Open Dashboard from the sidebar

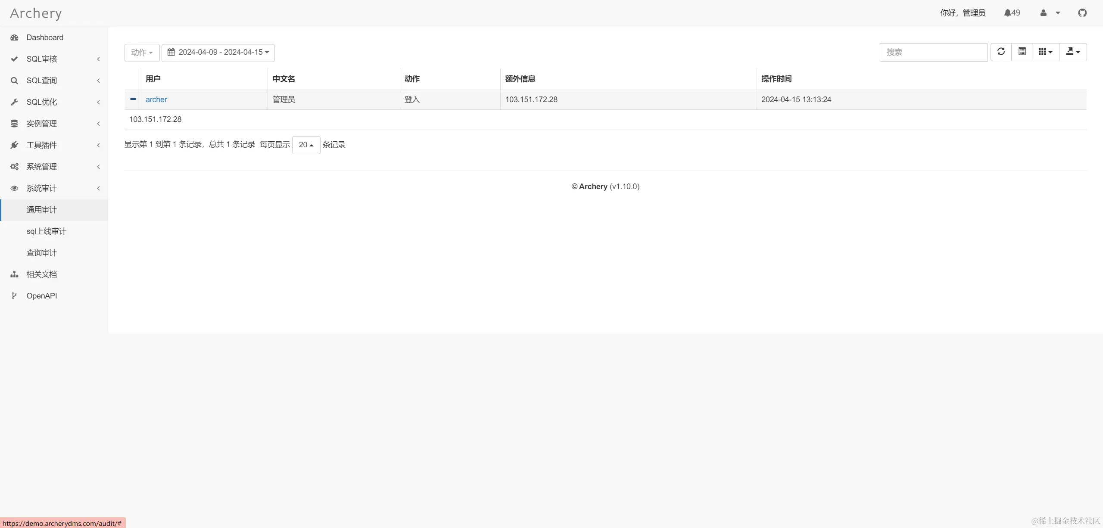coord(45,37)
